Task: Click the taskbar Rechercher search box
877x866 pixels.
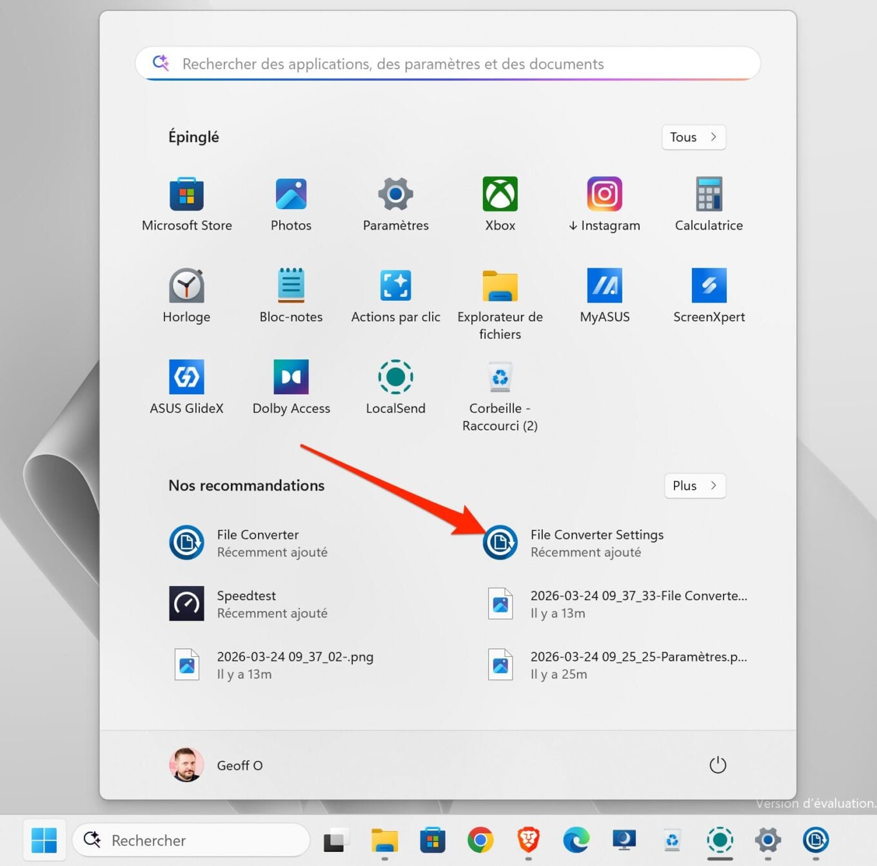Action: [x=191, y=840]
